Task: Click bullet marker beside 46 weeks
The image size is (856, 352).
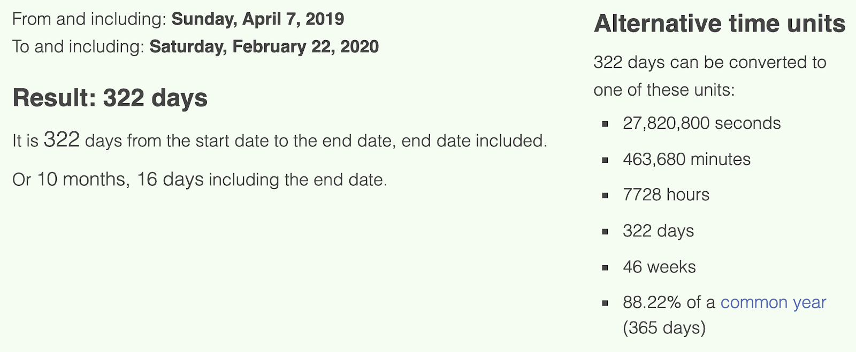Action: click(x=605, y=268)
